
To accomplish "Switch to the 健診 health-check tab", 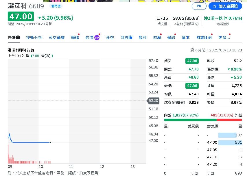I will [171, 37].
